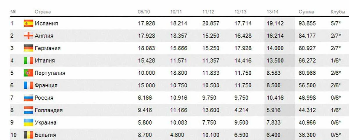Click the England flag icon
Screen dimensions: 349x140
tap(29, 36)
